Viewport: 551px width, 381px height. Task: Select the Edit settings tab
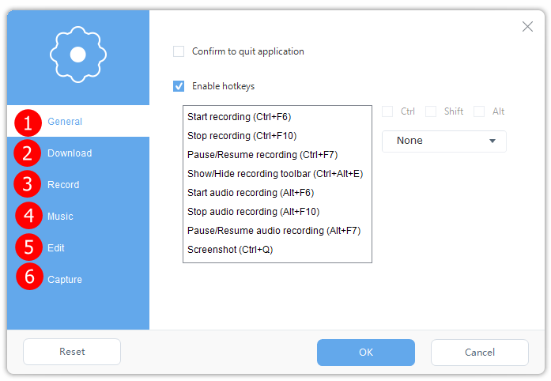(78, 247)
